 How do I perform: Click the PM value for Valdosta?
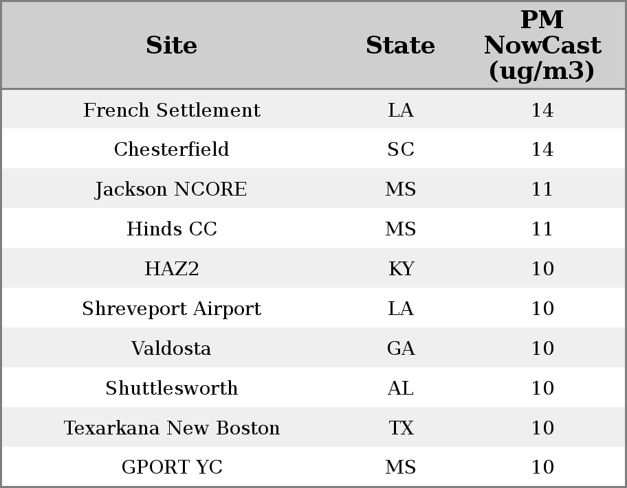pyautogui.click(x=542, y=348)
